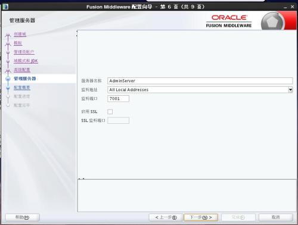This screenshot has height=225, width=298.
Task: Close the configuration wizard window
Action: [x=293, y=7]
